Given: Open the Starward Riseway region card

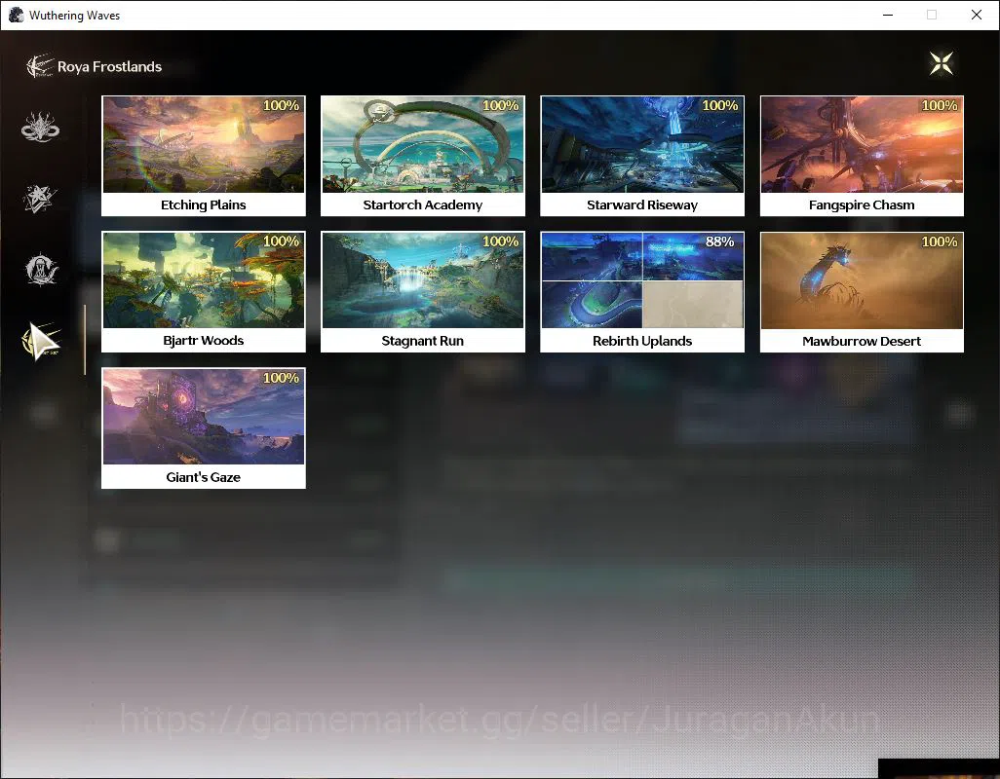Looking at the screenshot, I should [x=642, y=156].
